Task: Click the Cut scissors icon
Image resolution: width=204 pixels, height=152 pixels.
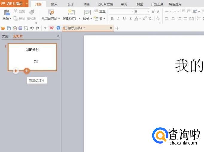Action: point(16,11)
